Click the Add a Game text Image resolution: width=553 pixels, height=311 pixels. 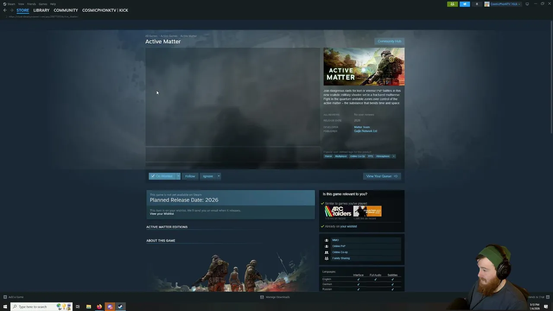16,297
